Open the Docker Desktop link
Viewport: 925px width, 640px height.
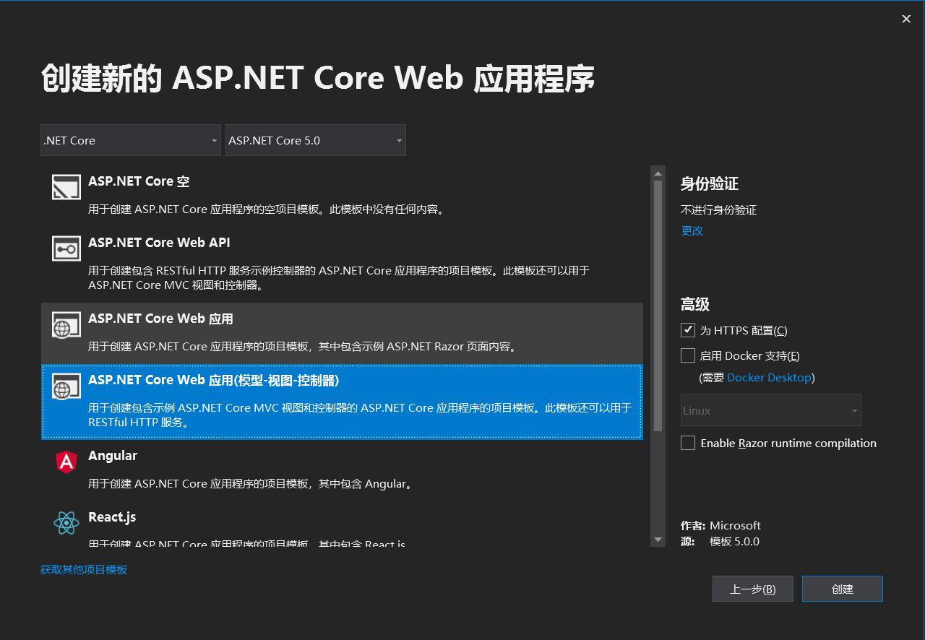tap(769, 378)
